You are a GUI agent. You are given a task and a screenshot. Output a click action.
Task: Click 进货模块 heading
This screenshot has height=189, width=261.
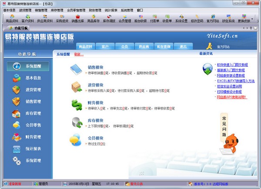click(x=96, y=85)
